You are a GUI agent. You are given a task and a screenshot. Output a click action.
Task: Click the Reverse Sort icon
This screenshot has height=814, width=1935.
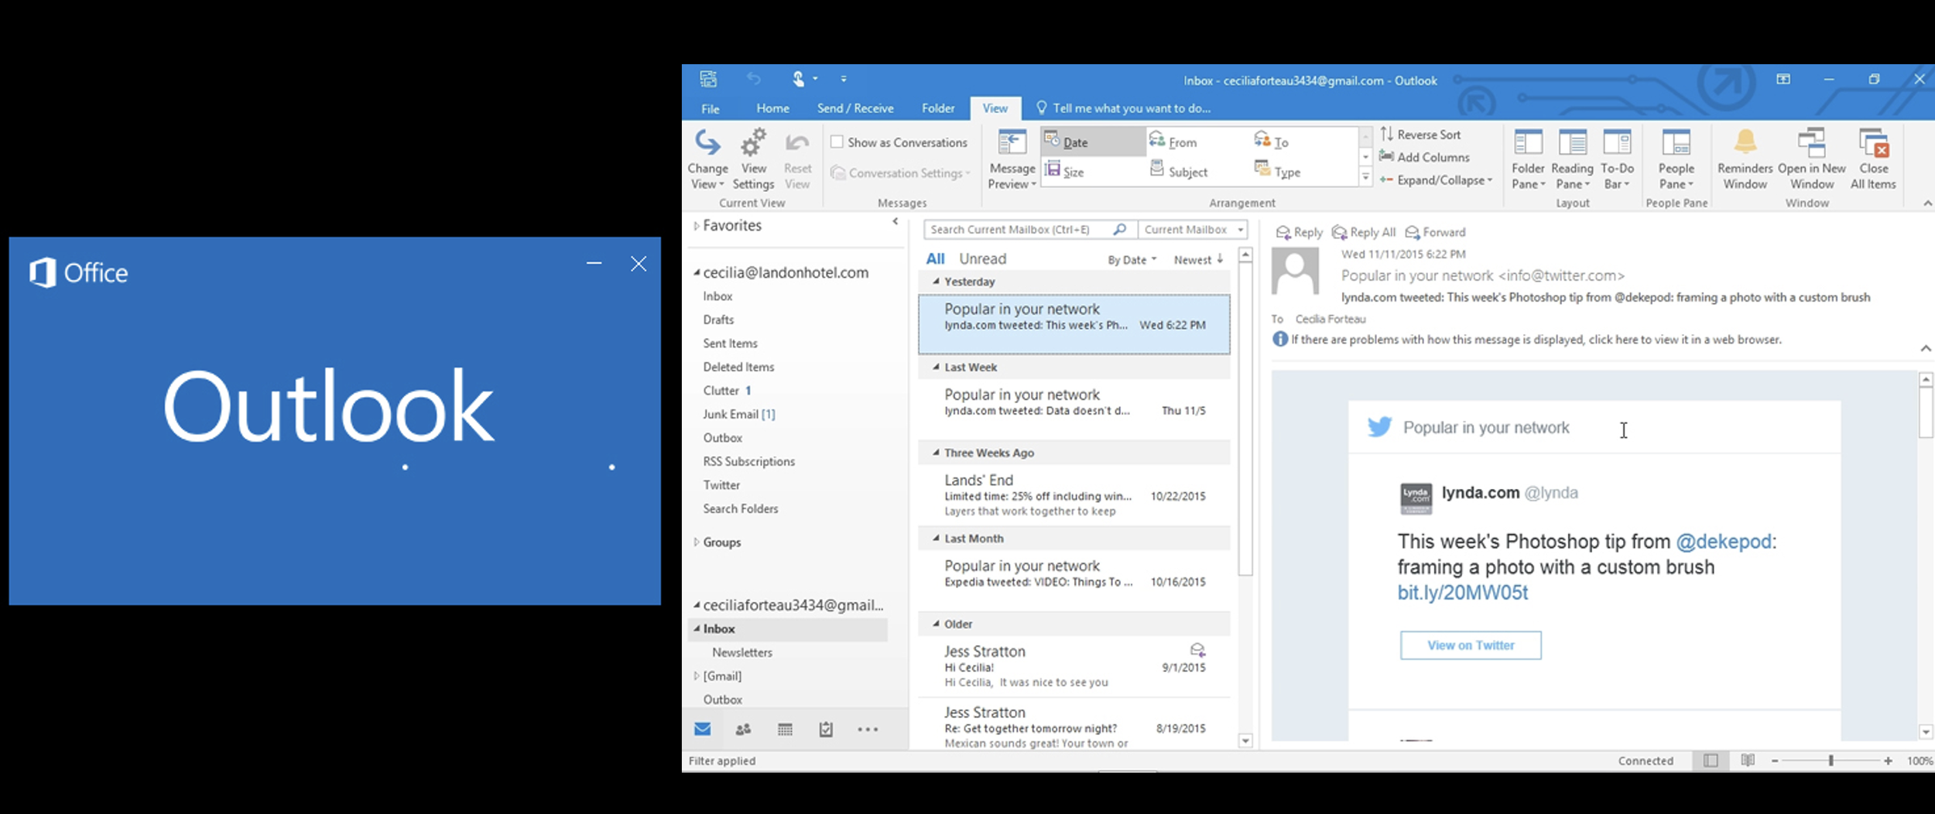click(1387, 134)
